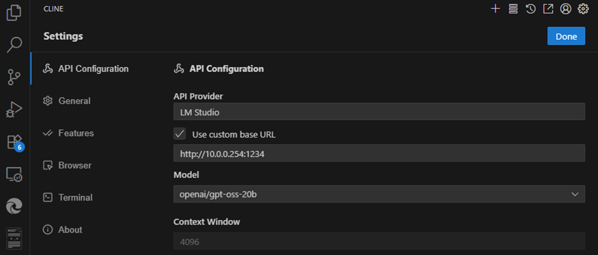This screenshot has width=598, height=255.
Task: Click the Done button
Action: tap(566, 36)
